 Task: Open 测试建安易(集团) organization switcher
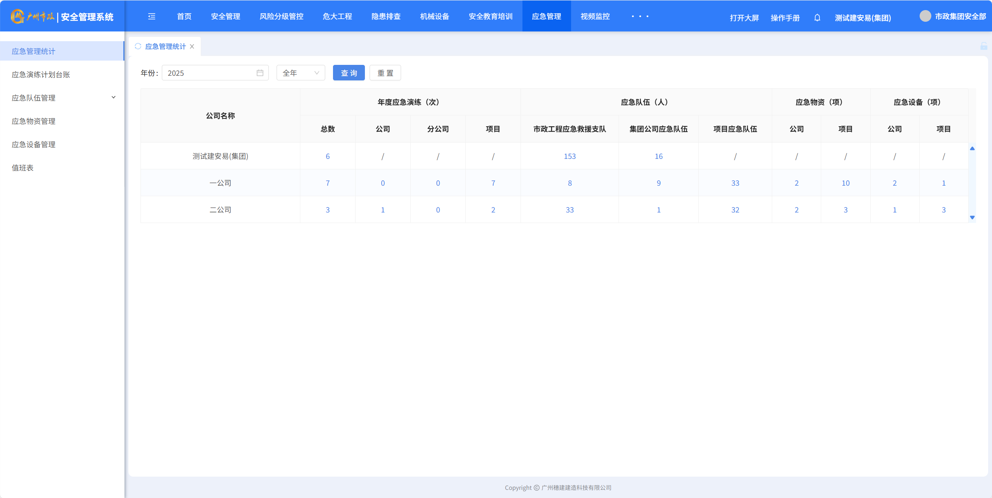point(862,18)
